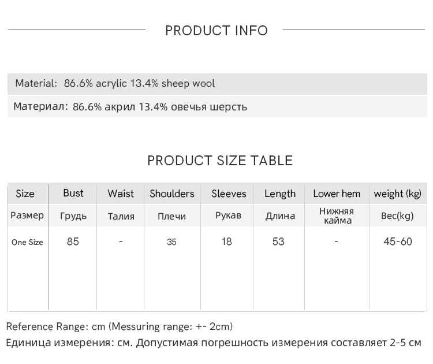Click the Reference Range note text
Screen dimensions: 433x364
click(x=120, y=327)
